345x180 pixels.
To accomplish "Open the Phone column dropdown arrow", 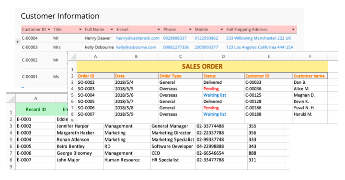I will 190,30.
